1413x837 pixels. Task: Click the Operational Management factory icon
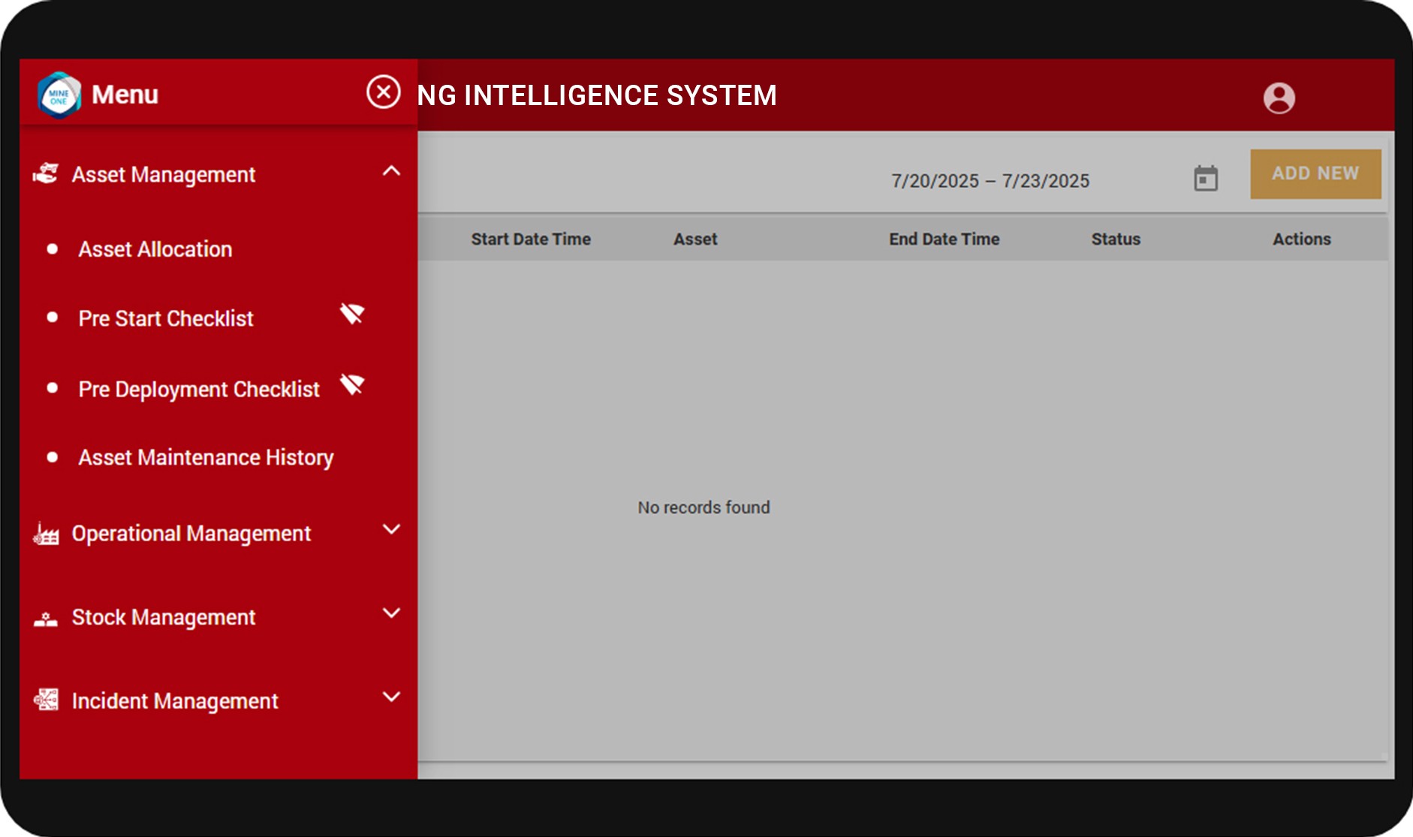tap(46, 533)
